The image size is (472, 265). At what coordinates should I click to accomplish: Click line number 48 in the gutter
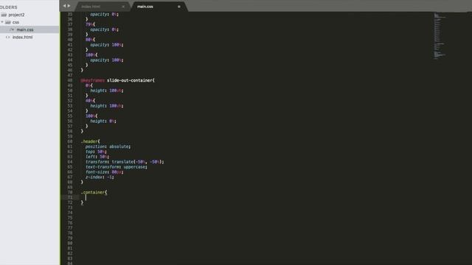[70, 80]
